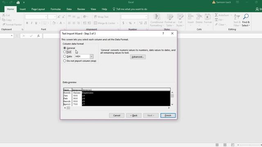The width and height of the screenshot is (262, 147).
Task: Open the Data ribbon tab
Action: 69,9
